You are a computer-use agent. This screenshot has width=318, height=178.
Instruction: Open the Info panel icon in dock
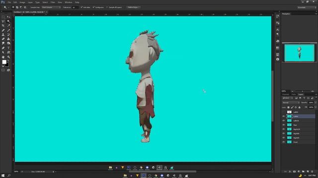tap(278, 59)
